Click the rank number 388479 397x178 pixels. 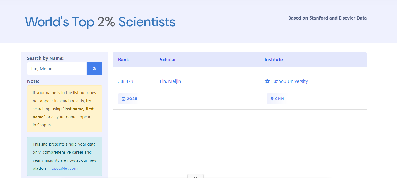coord(126,81)
